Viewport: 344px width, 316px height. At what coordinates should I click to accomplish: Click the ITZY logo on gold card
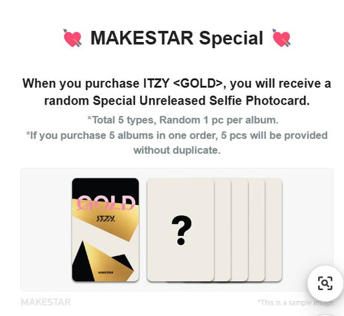point(106,218)
